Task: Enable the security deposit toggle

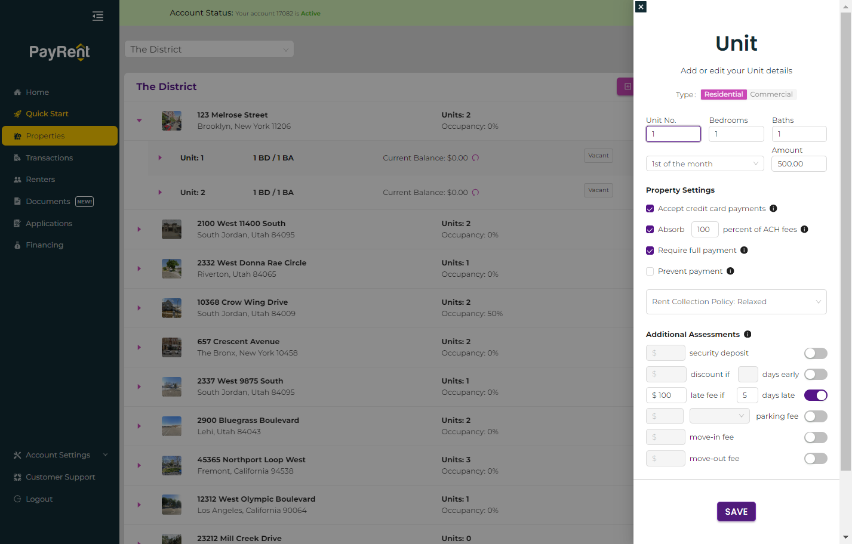Action: click(816, 354)
